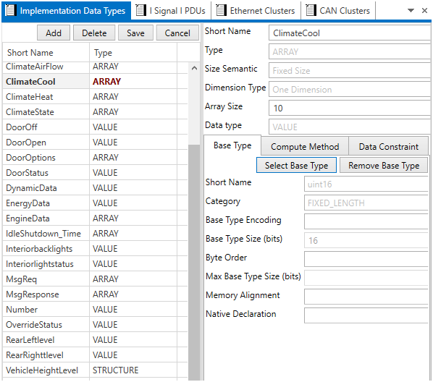The image size is (433, 382).
Task: Click the Short Name field containing ClimateCool
Action: pos(349,33)
